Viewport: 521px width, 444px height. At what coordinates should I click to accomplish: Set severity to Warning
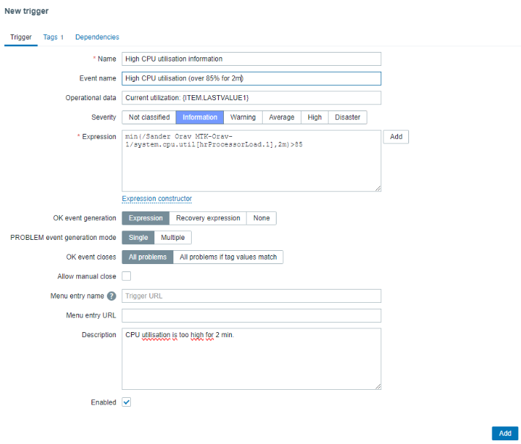point(243,117)
